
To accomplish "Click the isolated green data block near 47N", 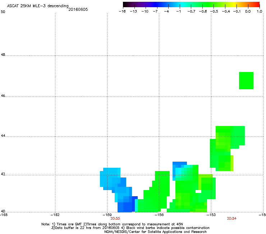I will 246,81.
